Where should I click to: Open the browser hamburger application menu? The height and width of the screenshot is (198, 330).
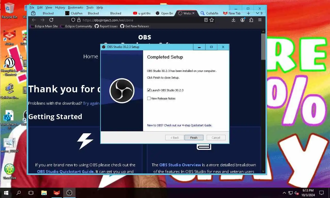coord(260,20)
